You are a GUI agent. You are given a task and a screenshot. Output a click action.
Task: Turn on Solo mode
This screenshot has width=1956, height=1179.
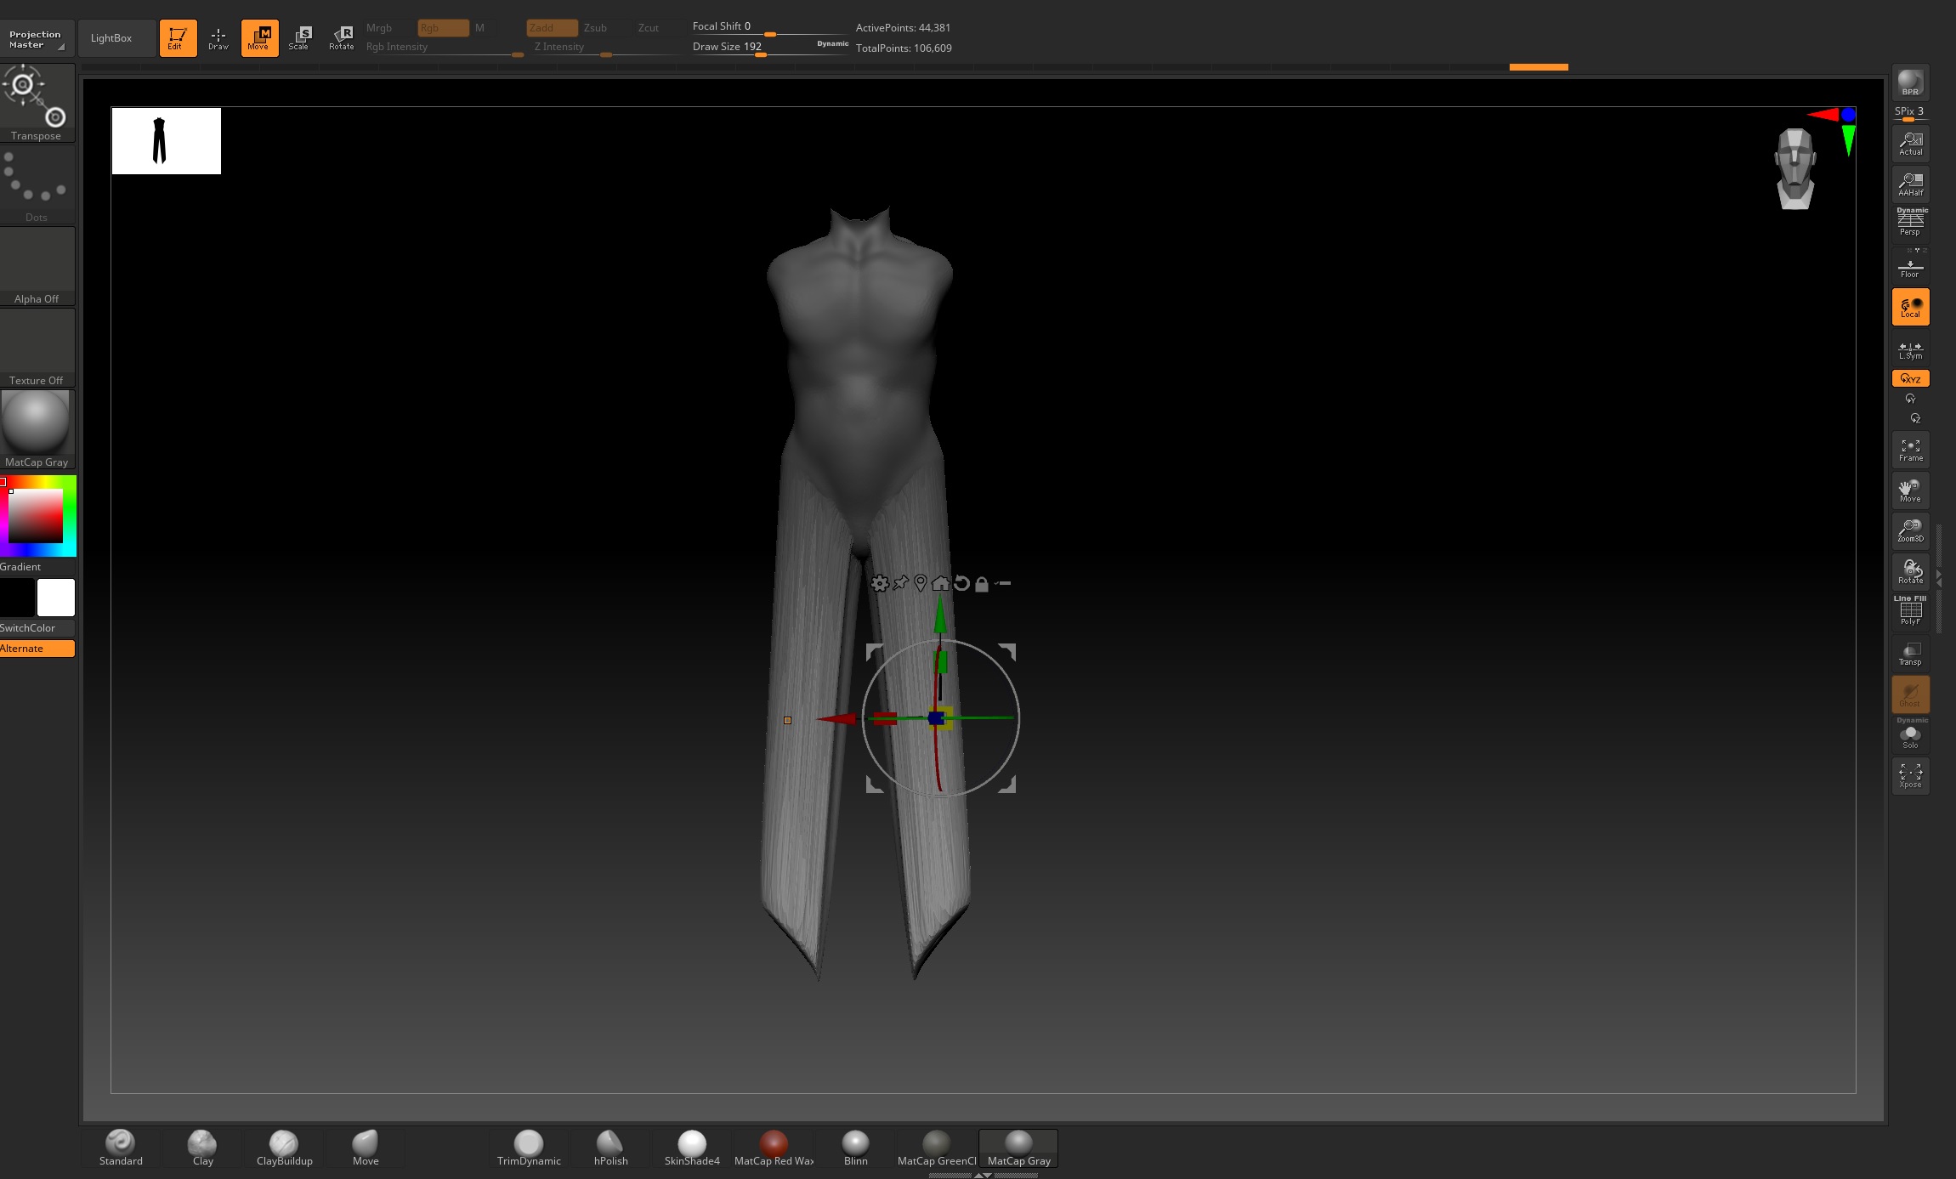click(1910, 736)
